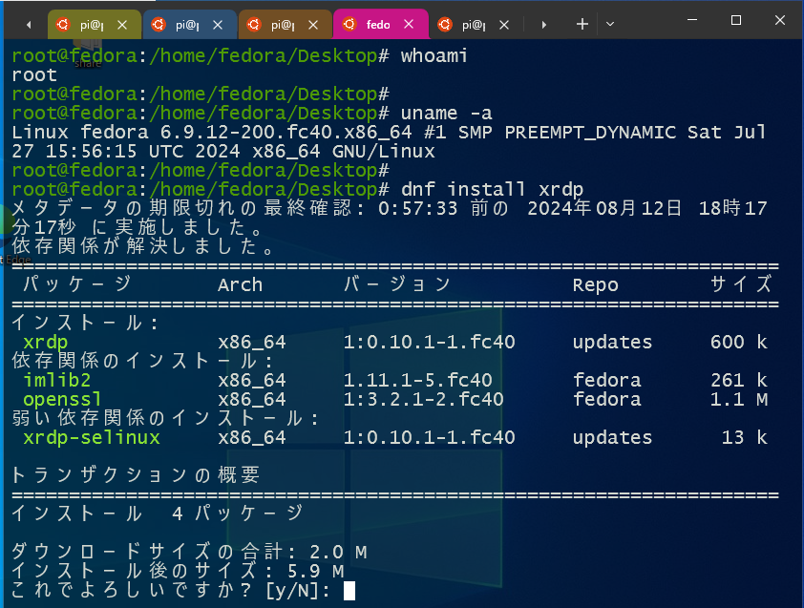Close the first pi@ tab with its X
804x608 pixels.
120,26
